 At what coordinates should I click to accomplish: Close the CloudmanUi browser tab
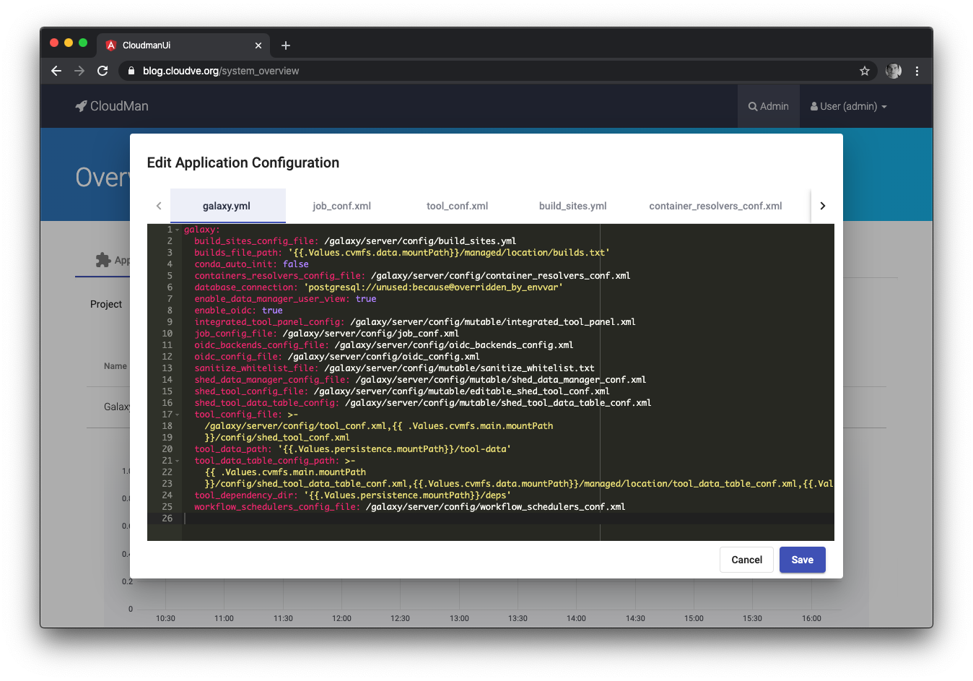[258, 45]
